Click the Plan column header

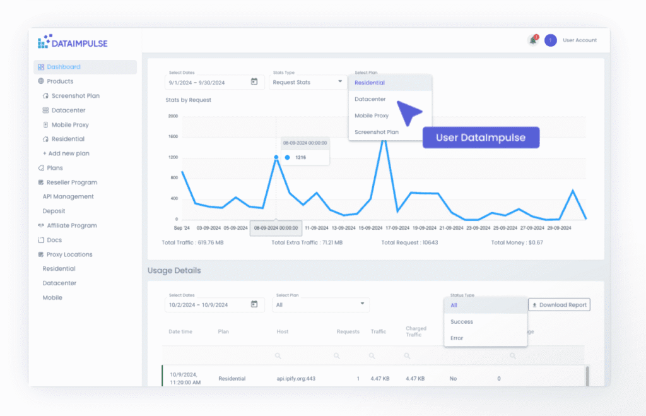[223, 331]
